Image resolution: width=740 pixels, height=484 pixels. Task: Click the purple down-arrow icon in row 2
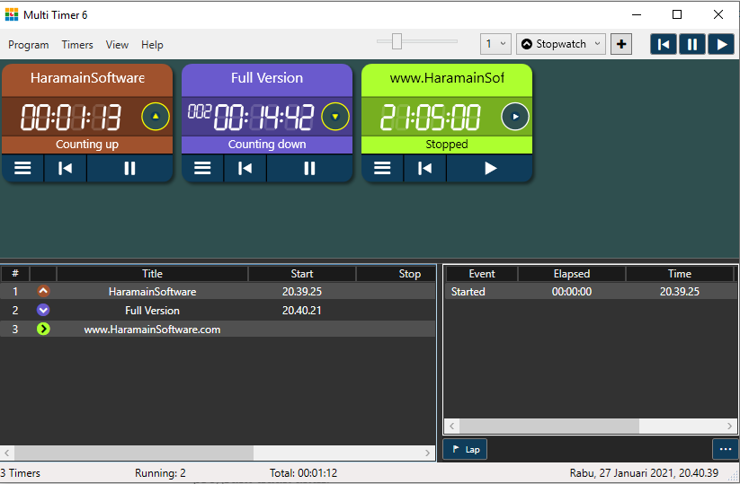pos(43,310)
